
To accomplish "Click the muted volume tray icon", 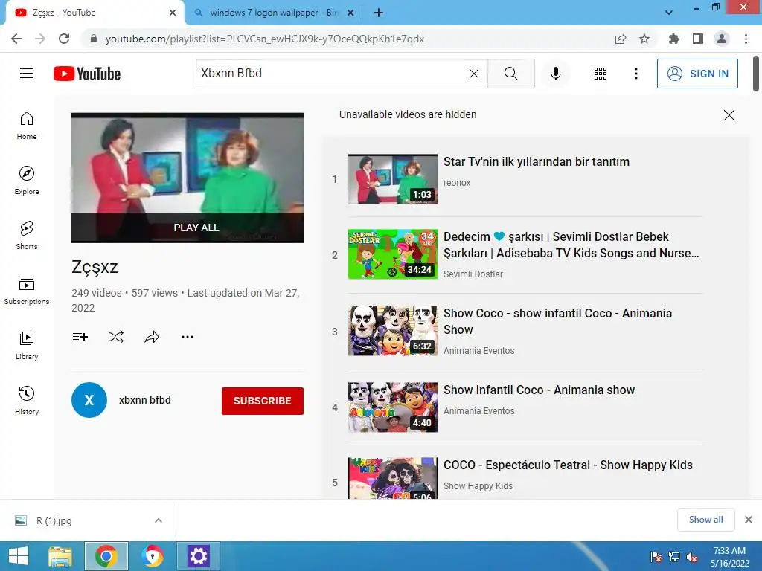I will pos(691,557).
